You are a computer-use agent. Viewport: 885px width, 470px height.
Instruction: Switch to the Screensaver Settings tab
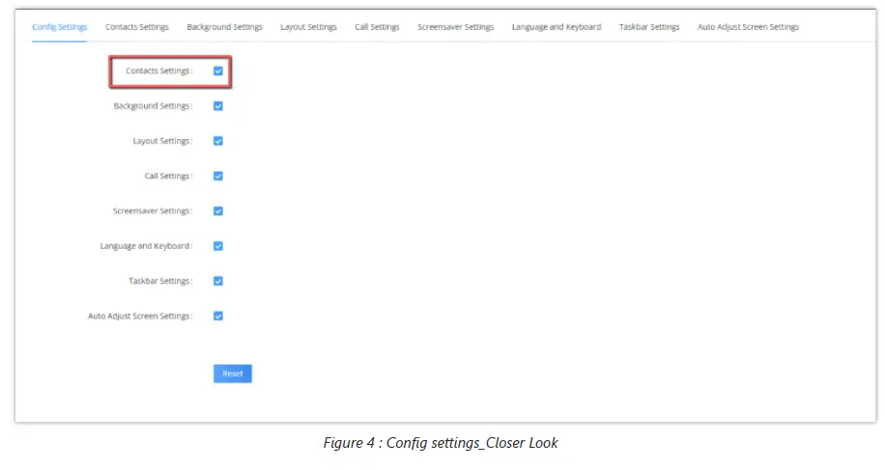pyautogui.click(x=455, y=27)
